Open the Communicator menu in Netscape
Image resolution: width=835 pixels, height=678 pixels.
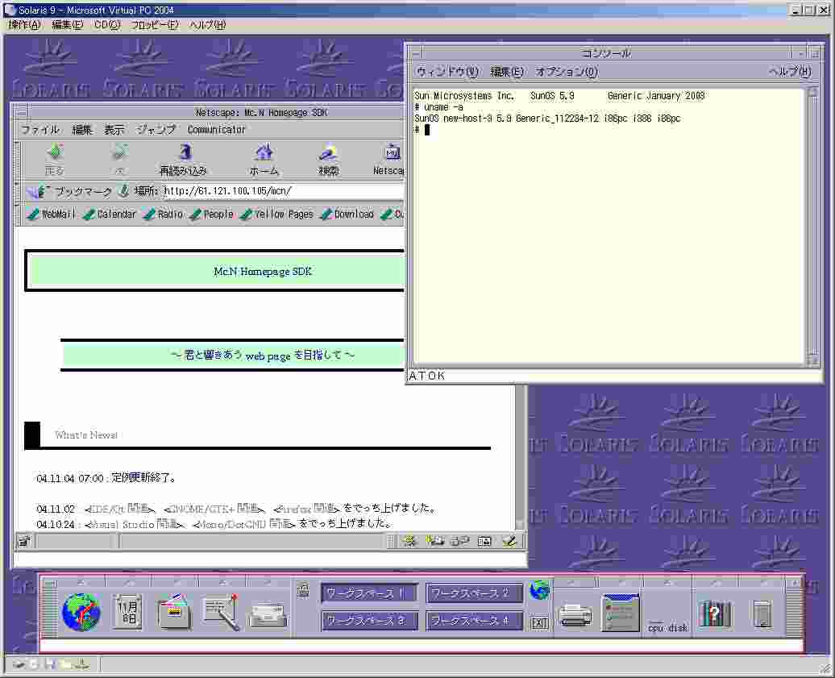[216, 130]
